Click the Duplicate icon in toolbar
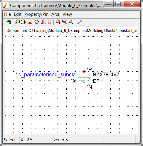This screenshot has width=143, height=146. 17,22
